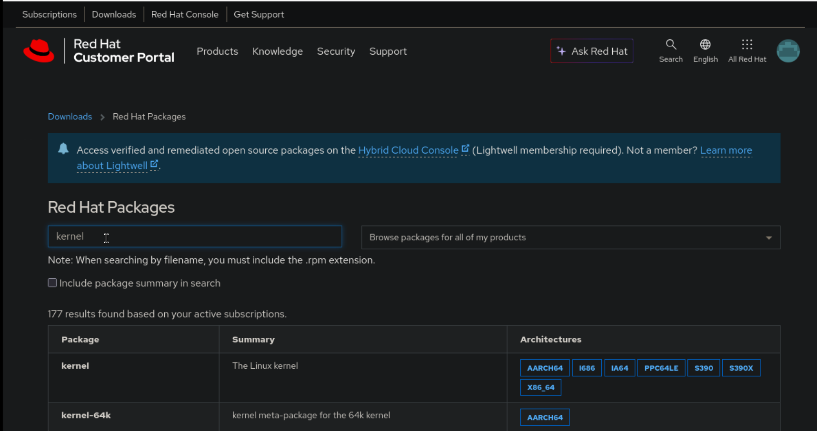Open the Security navigation menu
The height and width of the screenshot is (431, 817).
(336, 51)
